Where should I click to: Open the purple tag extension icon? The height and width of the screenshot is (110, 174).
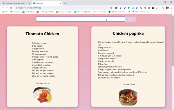137,8
